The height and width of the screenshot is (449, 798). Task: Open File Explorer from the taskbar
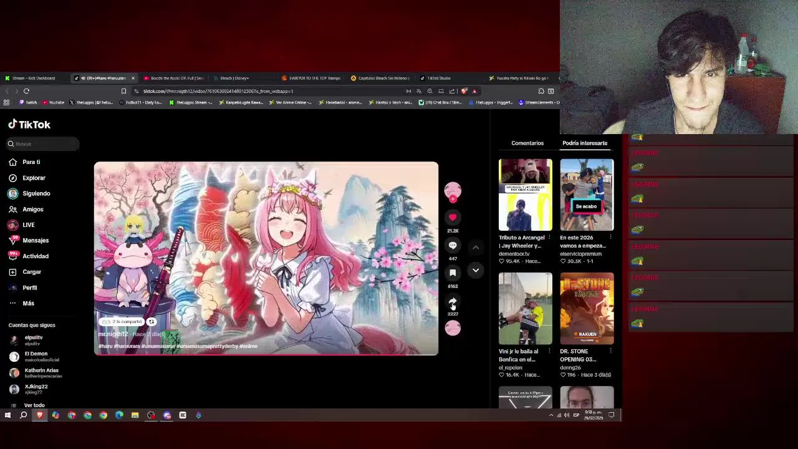(x=135, y=415)
